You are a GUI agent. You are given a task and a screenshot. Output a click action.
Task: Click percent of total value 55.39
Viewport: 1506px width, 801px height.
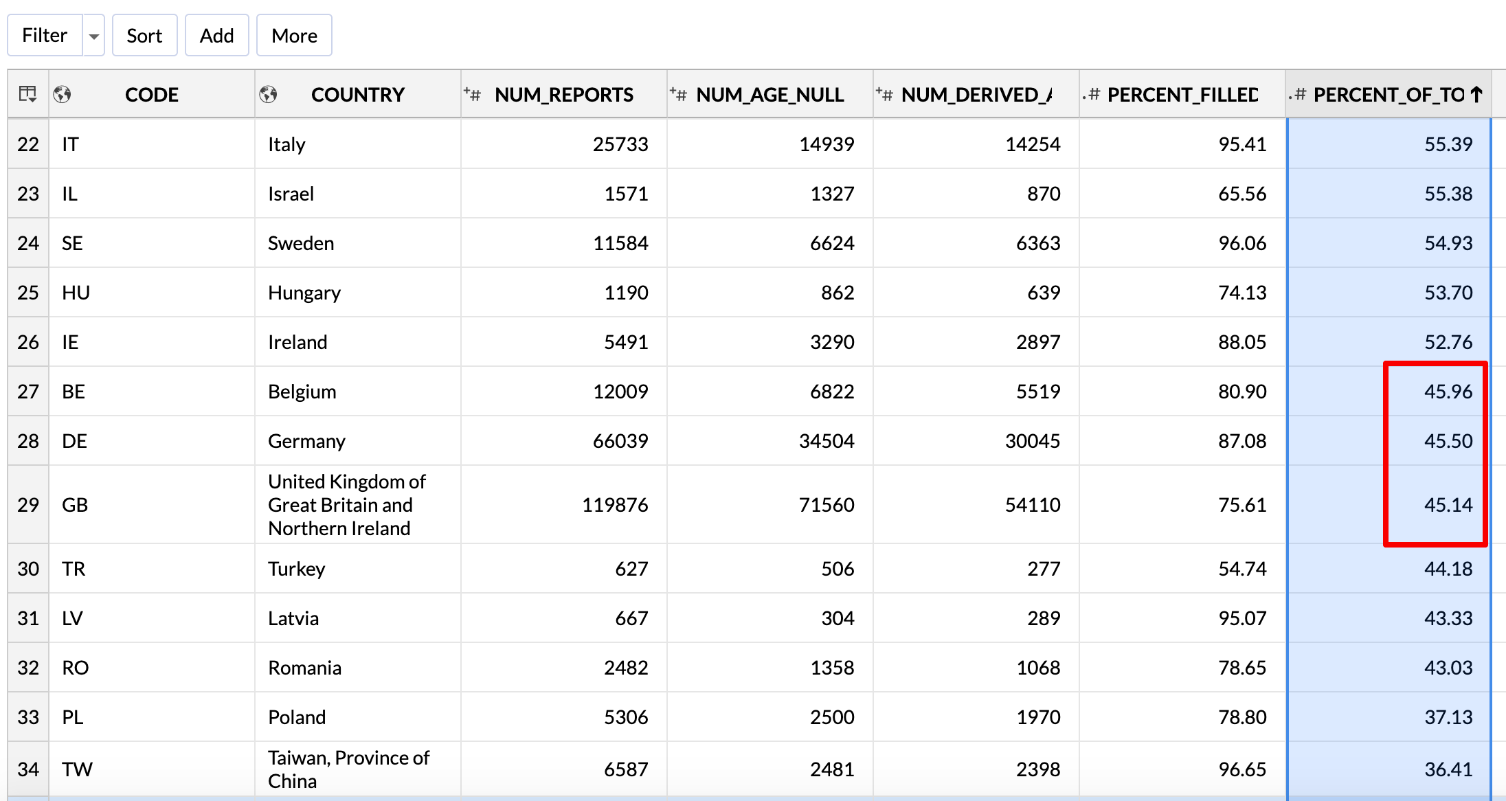tap(1448, 144)
